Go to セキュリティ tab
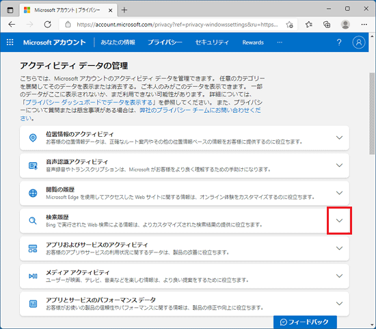This screenshot has height=329, width=376. 212,42
